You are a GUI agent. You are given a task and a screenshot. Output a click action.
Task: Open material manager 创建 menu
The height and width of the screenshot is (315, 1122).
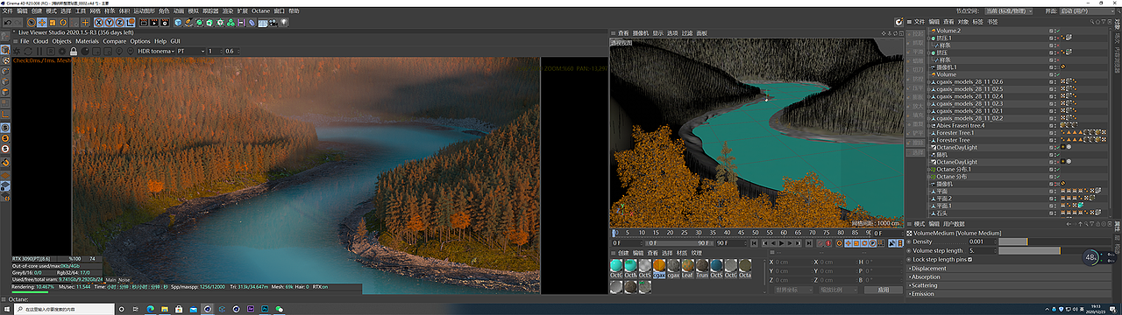point(623,253)
